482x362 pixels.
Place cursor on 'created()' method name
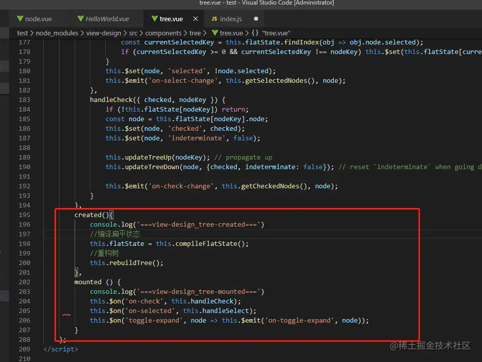[x=92, y=215]
